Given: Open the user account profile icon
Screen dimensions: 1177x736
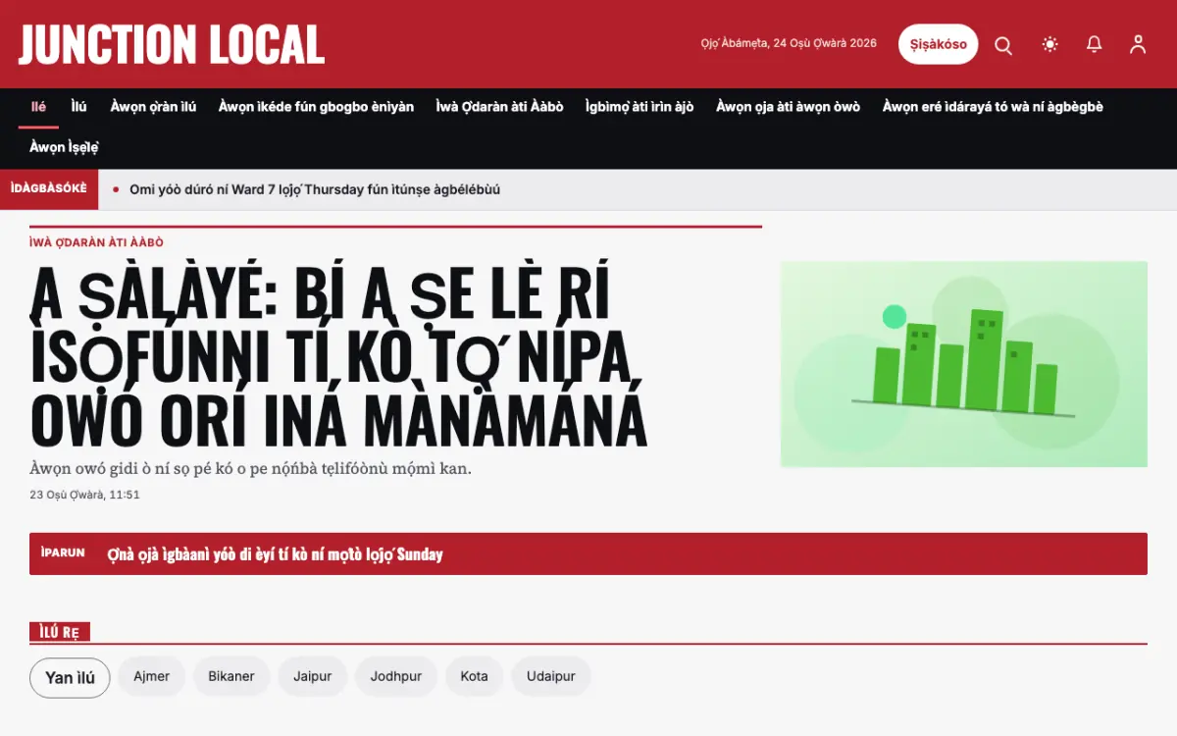Looking at the screenshot, I should (1138, 44).
